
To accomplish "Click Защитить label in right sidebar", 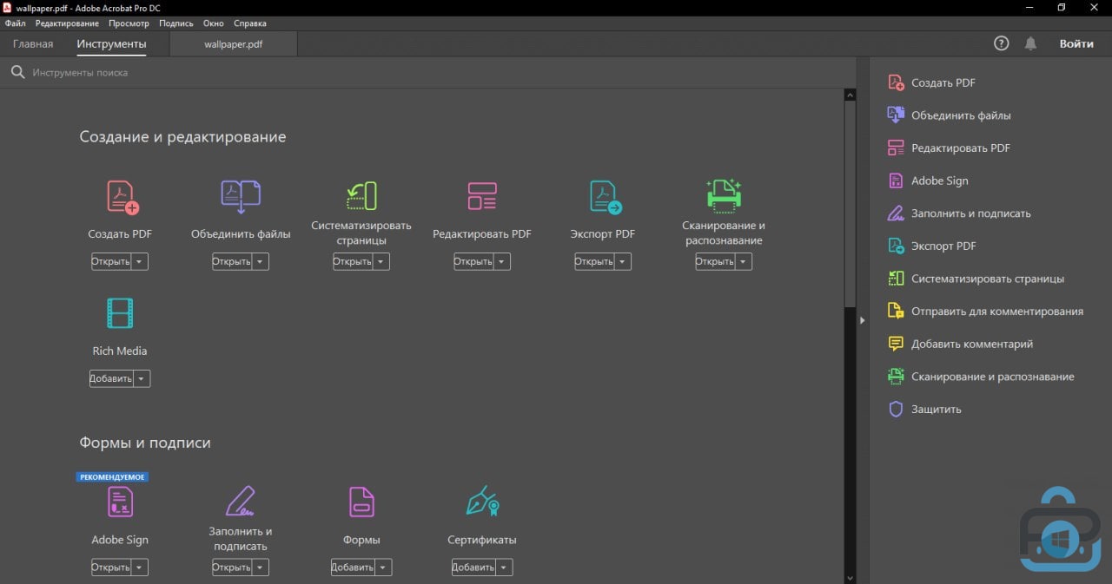I will (x=937, y=409).
